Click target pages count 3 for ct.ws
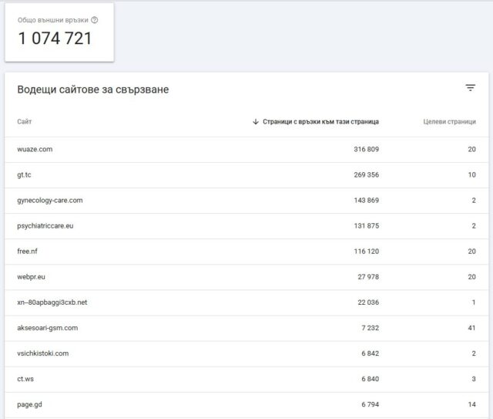 point(474,379)
